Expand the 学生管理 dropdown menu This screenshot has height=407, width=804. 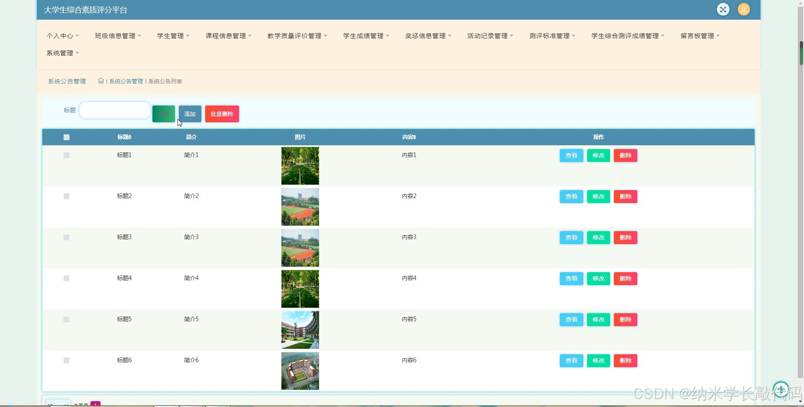pyautogui.click(x=173, y=36)
